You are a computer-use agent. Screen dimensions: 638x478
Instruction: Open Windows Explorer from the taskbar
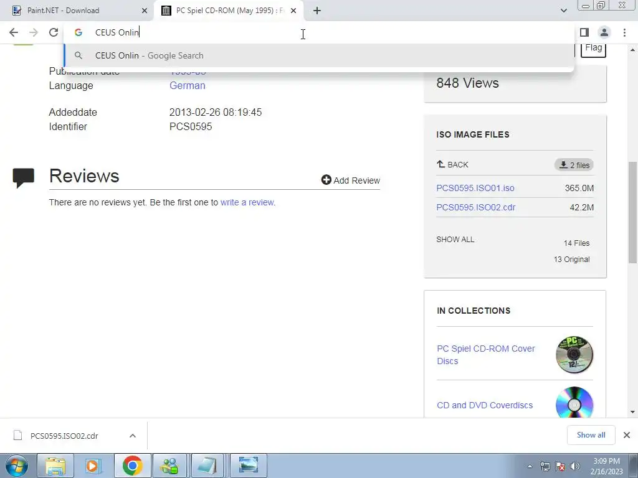55,466
